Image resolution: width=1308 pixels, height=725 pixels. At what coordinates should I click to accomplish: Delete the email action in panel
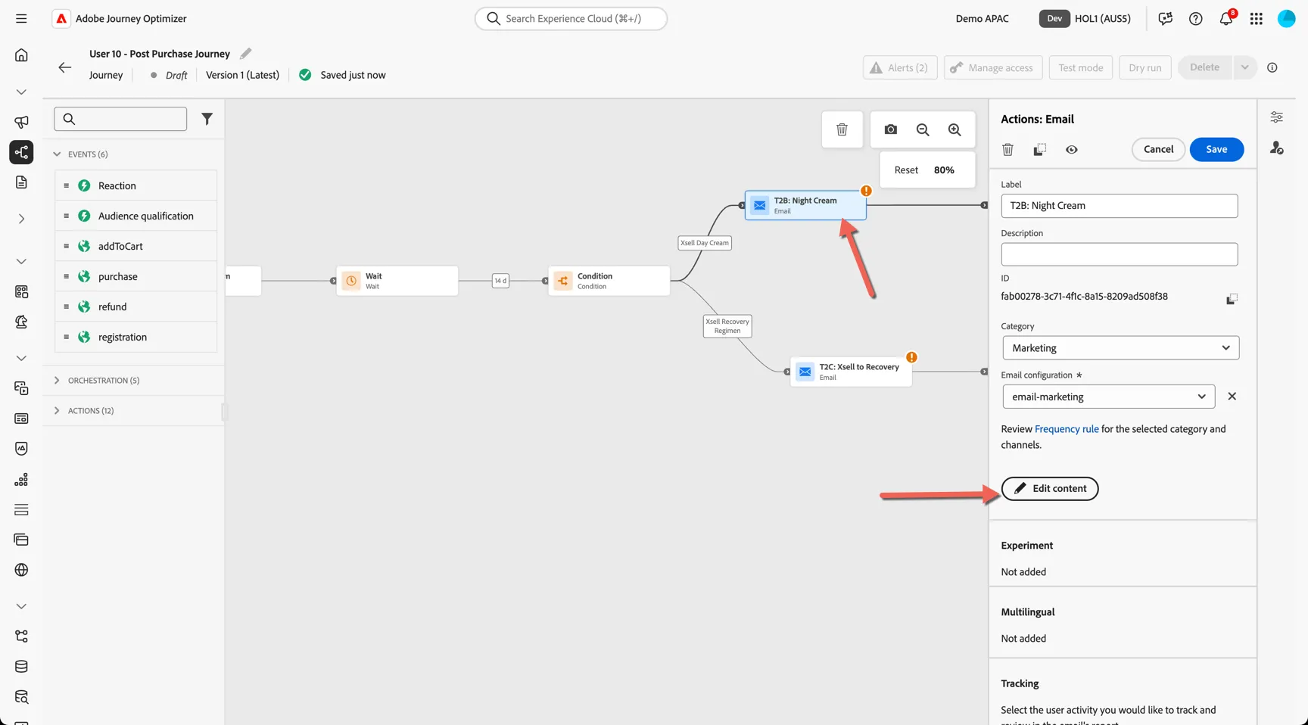(1007, 150)
